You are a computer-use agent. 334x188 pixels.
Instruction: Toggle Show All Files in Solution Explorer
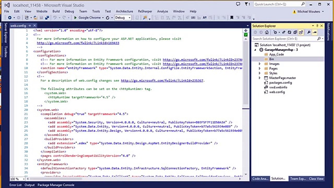[301, 32]
